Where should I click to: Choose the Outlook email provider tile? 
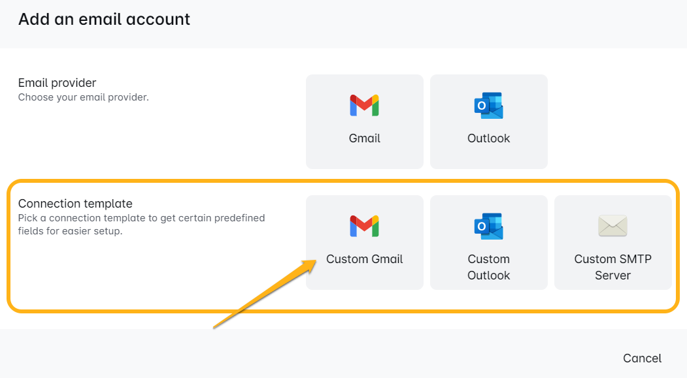click(488, 121)
